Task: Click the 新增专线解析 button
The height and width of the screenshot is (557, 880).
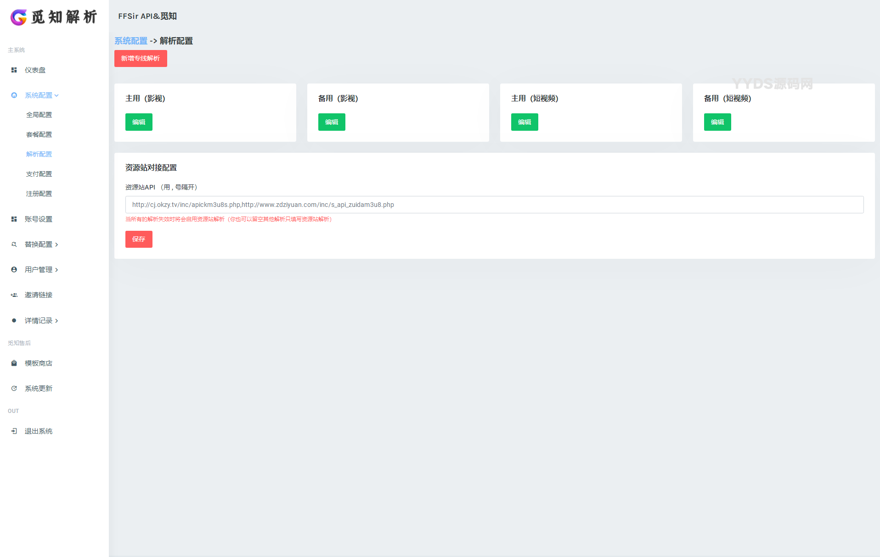Action: coord(141,59)
